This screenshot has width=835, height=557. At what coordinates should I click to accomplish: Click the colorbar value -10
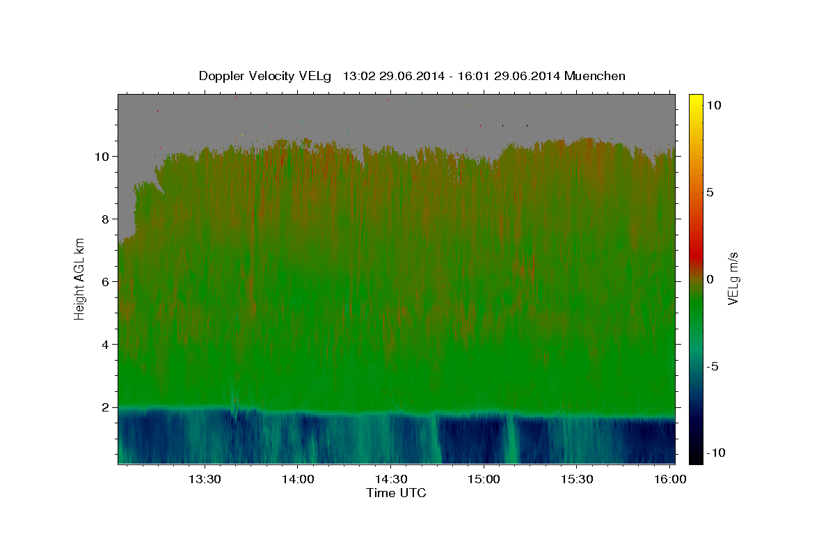[x=715, y=453]
